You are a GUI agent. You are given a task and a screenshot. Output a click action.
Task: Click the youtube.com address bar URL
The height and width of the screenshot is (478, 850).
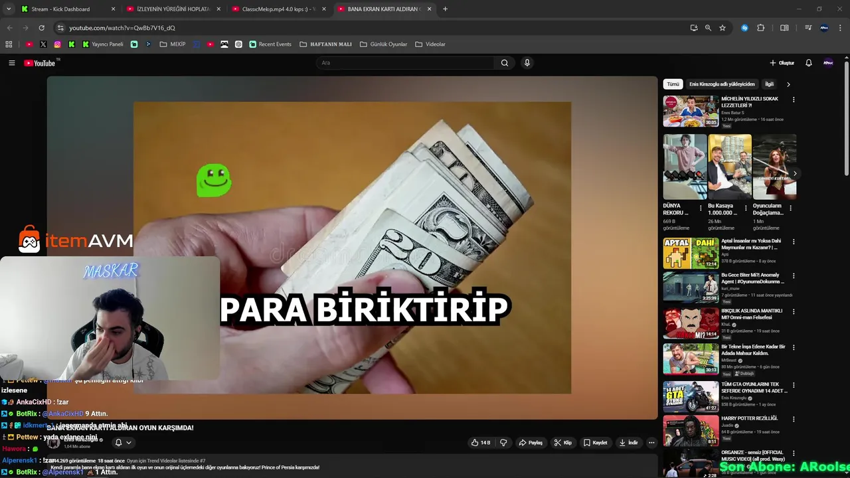tap(122, 28)
